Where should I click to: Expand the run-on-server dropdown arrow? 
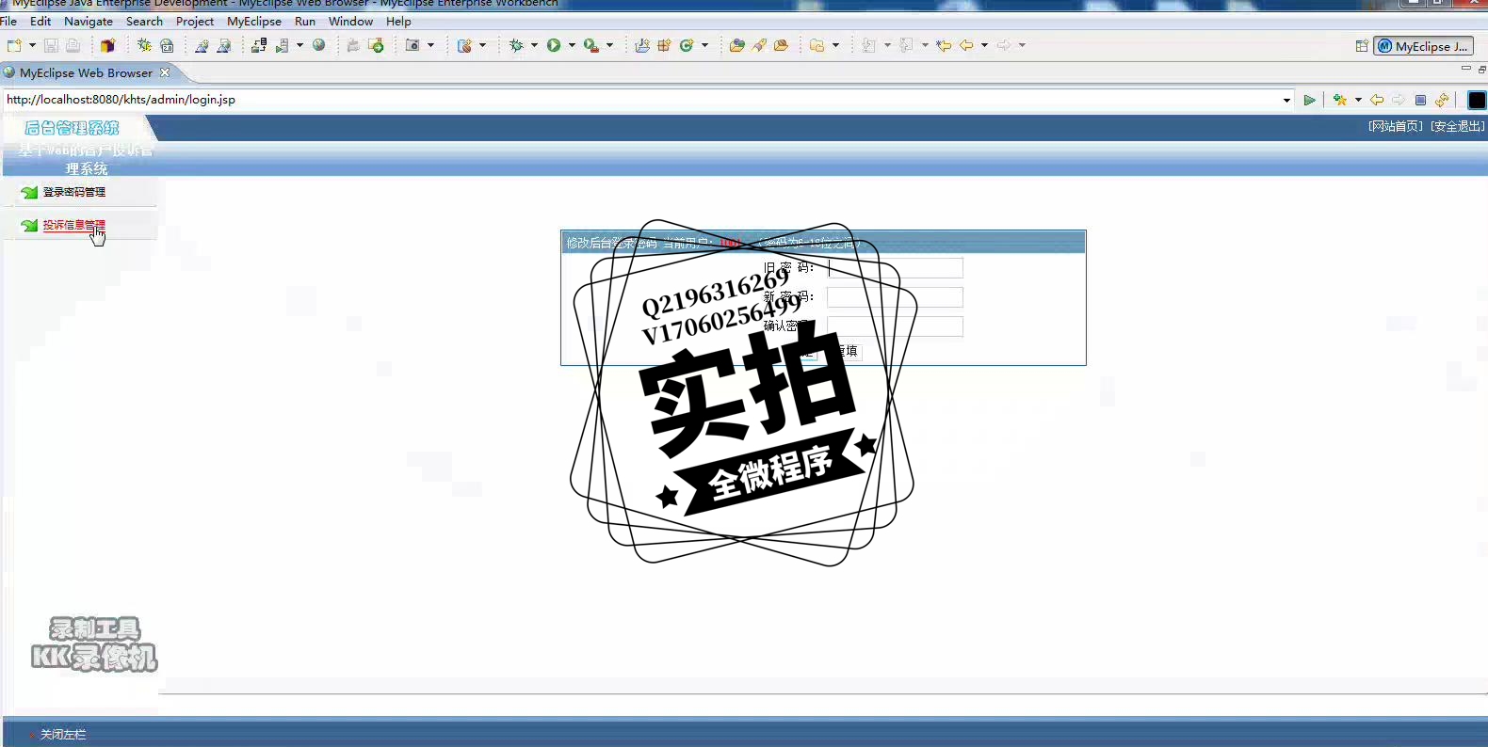299,45
